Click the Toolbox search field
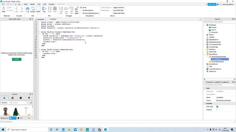The height and width of the screenshot is (132, 236). (x=19, y=103)
